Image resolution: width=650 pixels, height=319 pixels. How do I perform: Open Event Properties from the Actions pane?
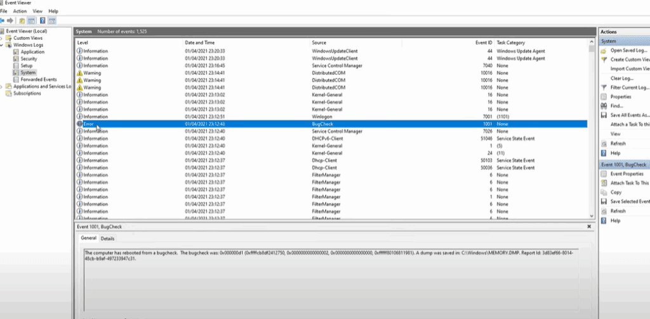coord(627,173)
